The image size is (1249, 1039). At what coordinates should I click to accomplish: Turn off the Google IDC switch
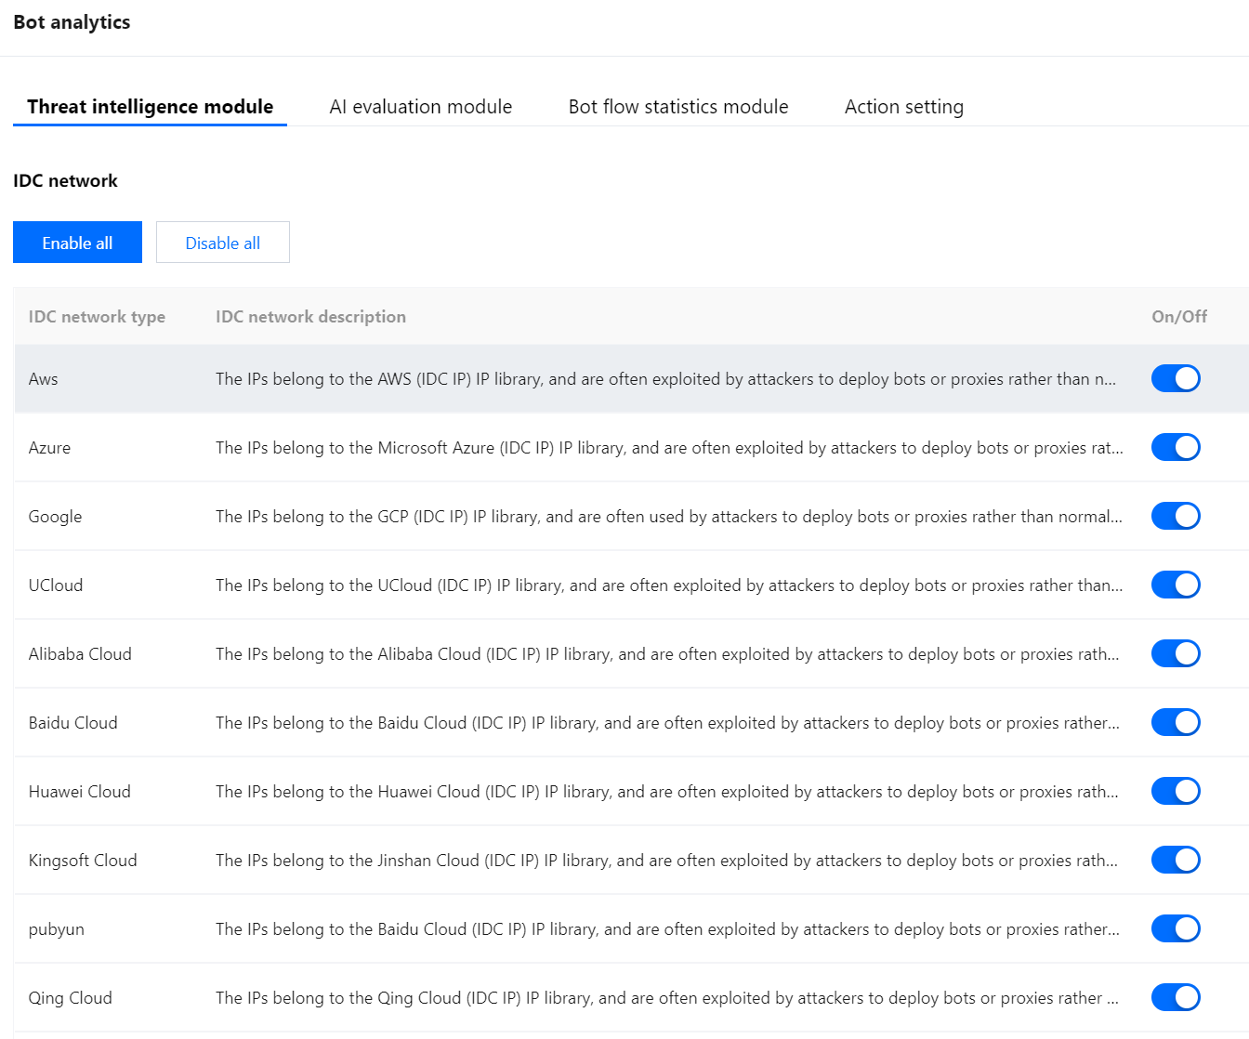(x=1176, y=516)
